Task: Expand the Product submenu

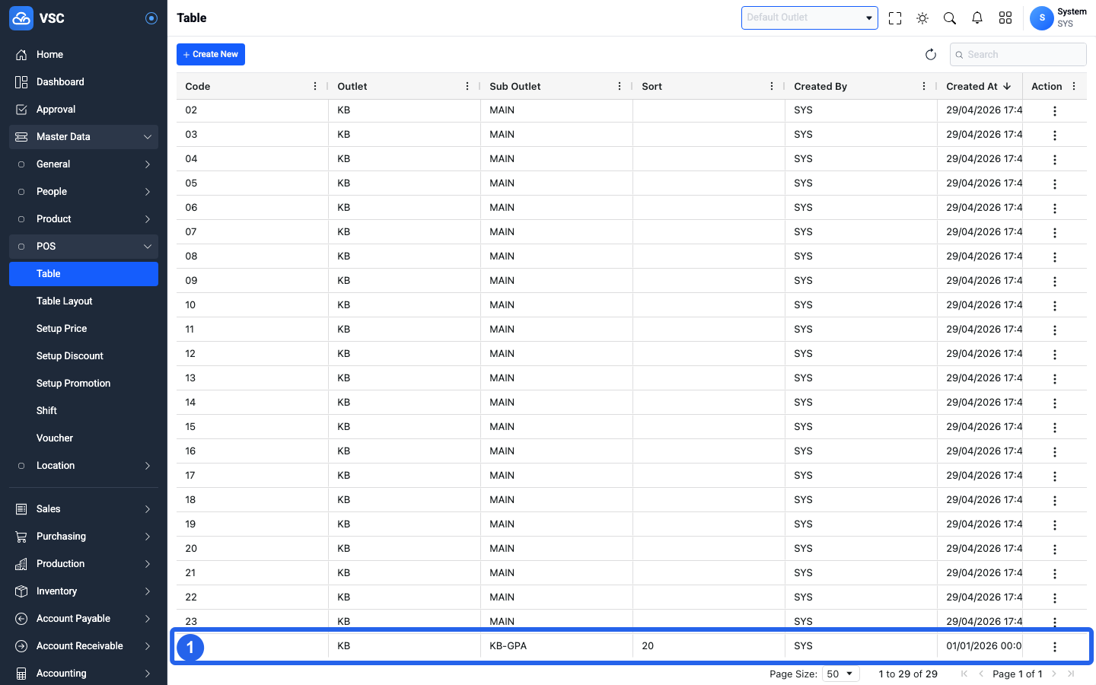Action: 84,219
